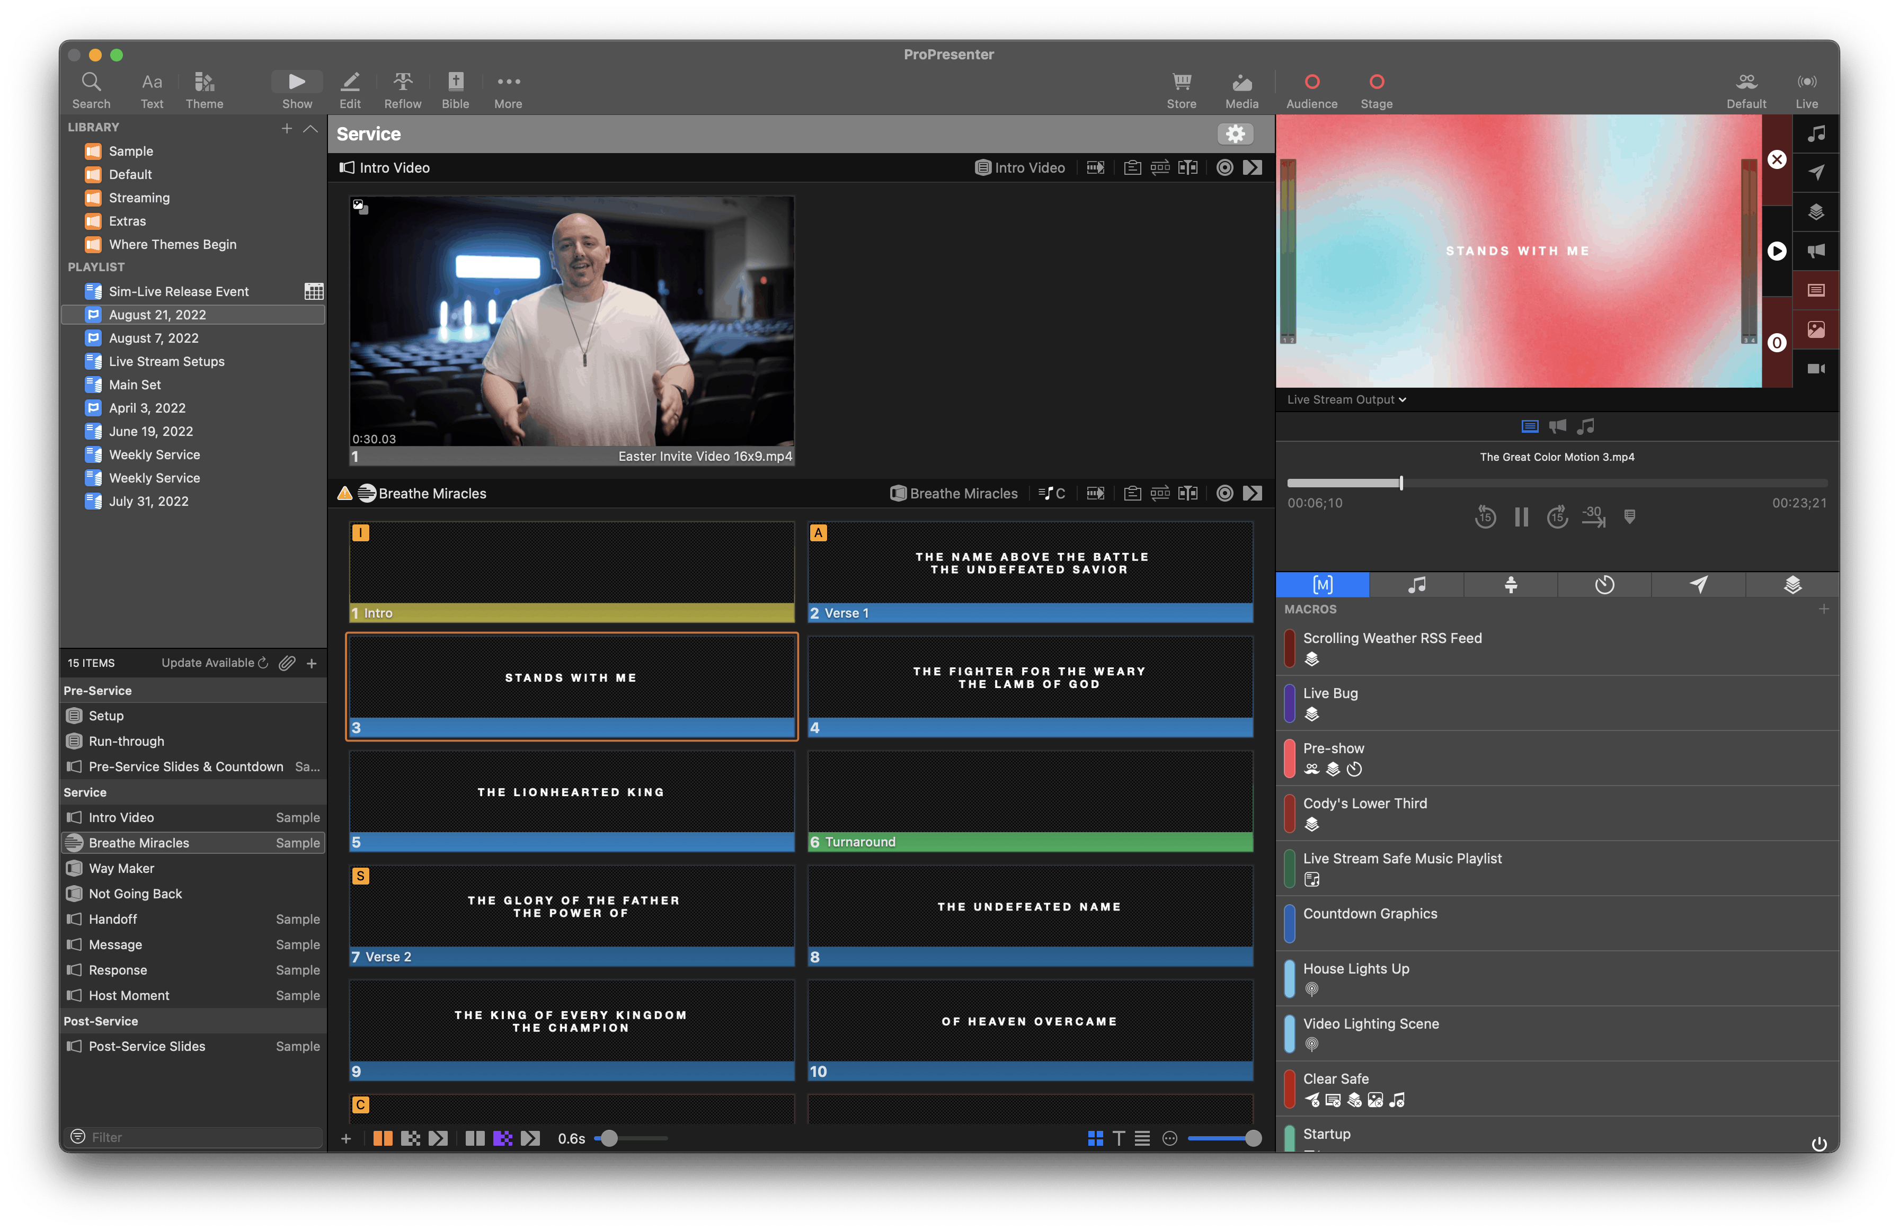Open the Media bin
This screenshot has height=1231, width=1899.
[x=1241, y=88]
